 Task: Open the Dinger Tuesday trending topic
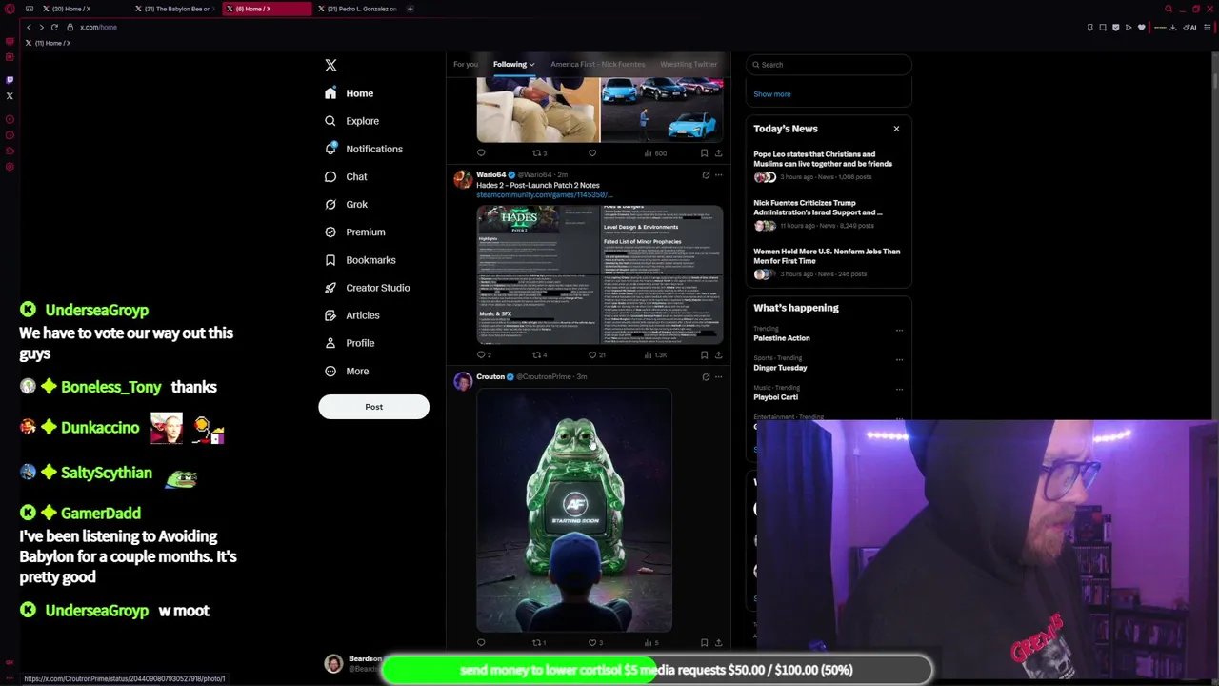780,368
